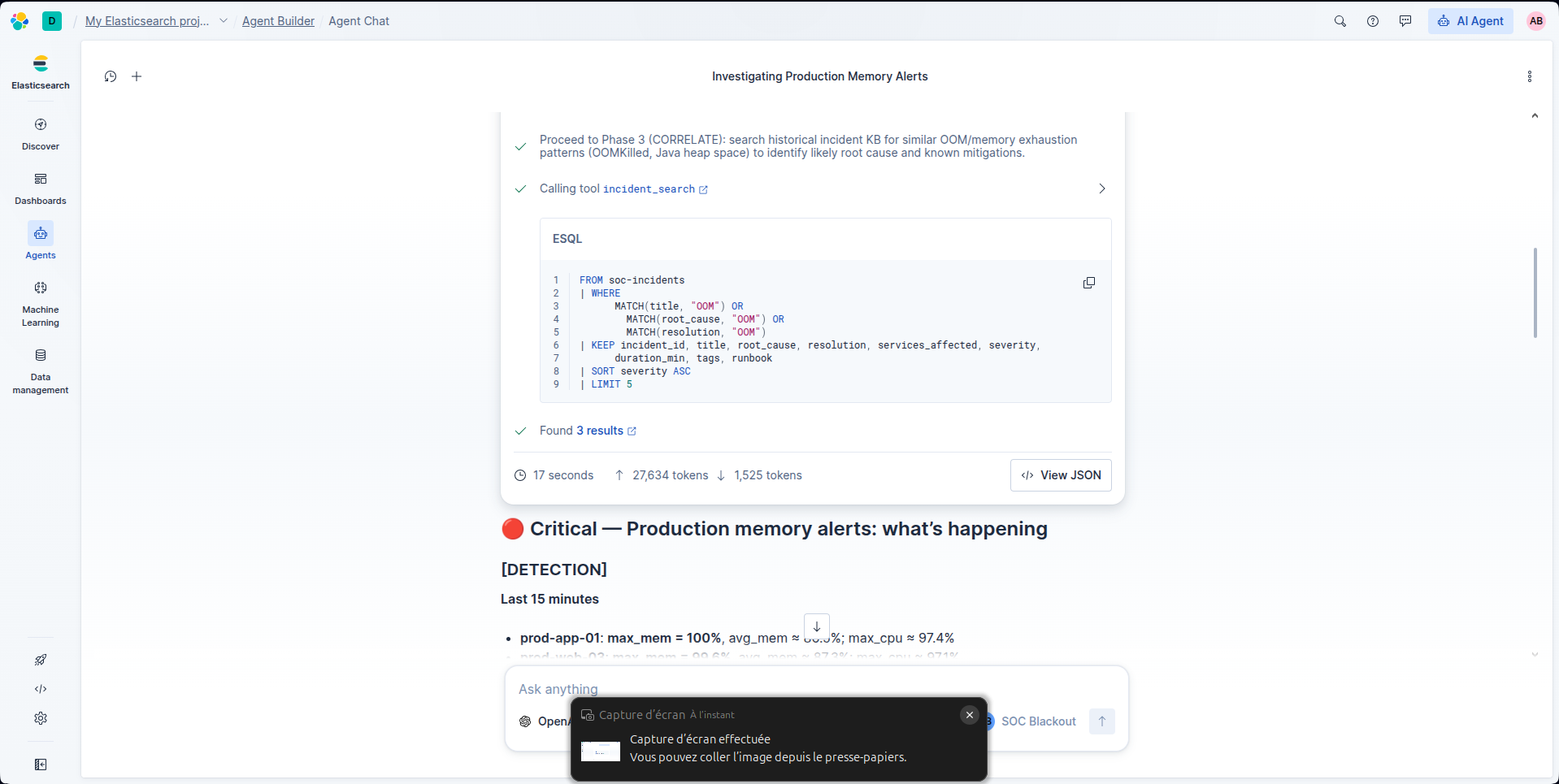Select the Agent Chat breadcrumb

tap(358, 21)
